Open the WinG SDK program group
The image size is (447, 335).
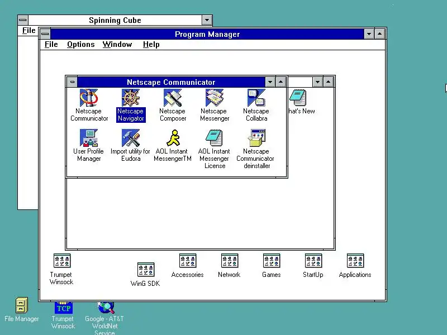[x=146, y=270]
